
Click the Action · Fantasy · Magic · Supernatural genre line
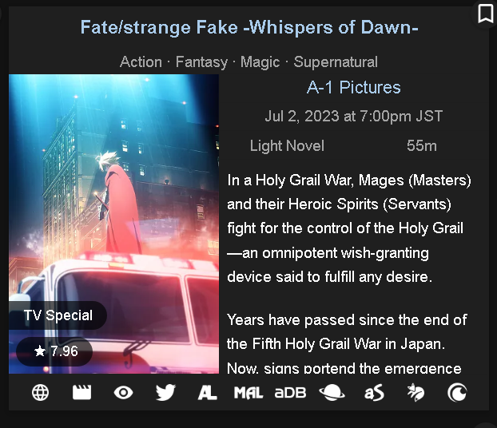(x=248, y=61)
